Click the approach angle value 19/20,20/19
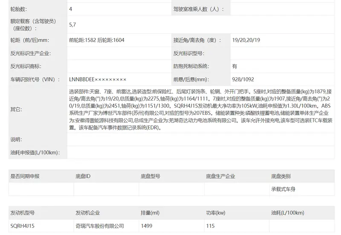 click(246, 40)
